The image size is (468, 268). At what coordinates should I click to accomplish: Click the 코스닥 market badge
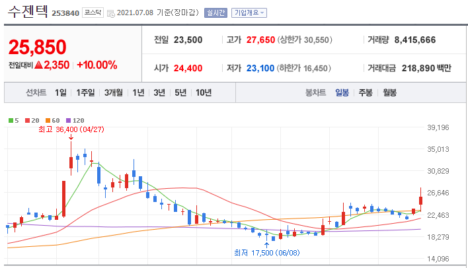[93, 13]
